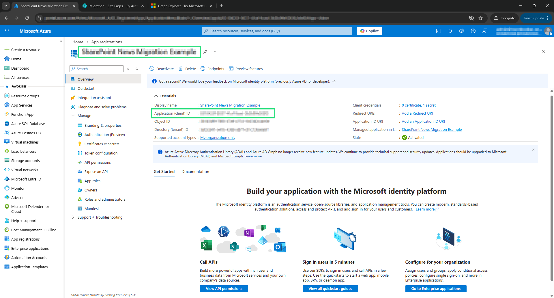
Task: Click the Copilot button
Action: click(x=369, y=31)
